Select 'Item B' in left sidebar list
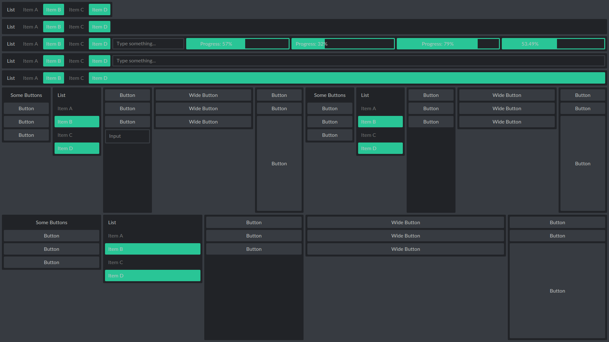609x342 pixels. click(77, 122)
